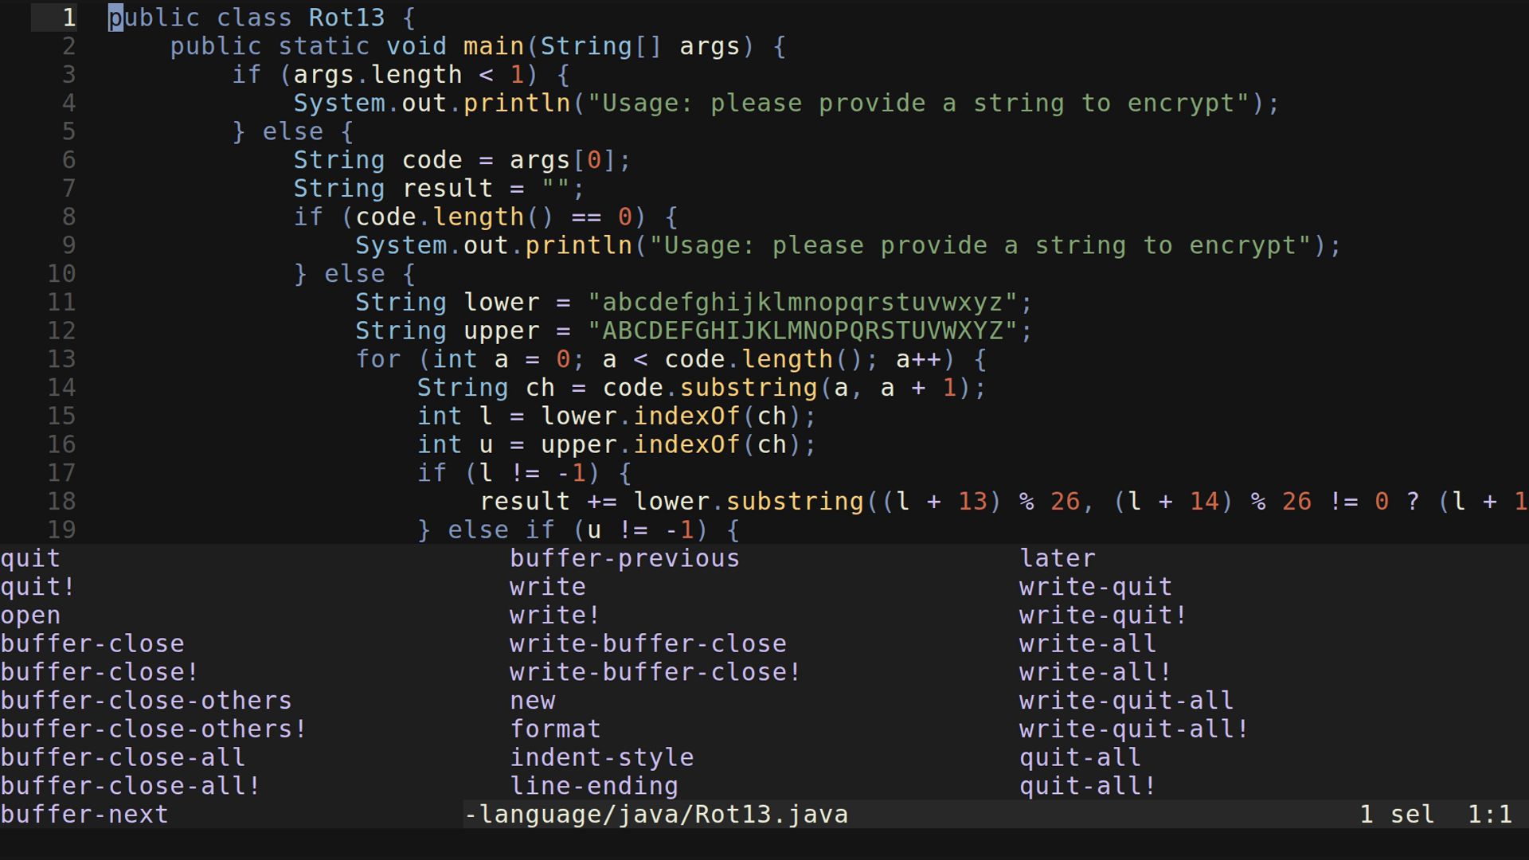Choose buffer-close from the completion popup
This screenshot has height=860, width=1529.
(92, 643)
